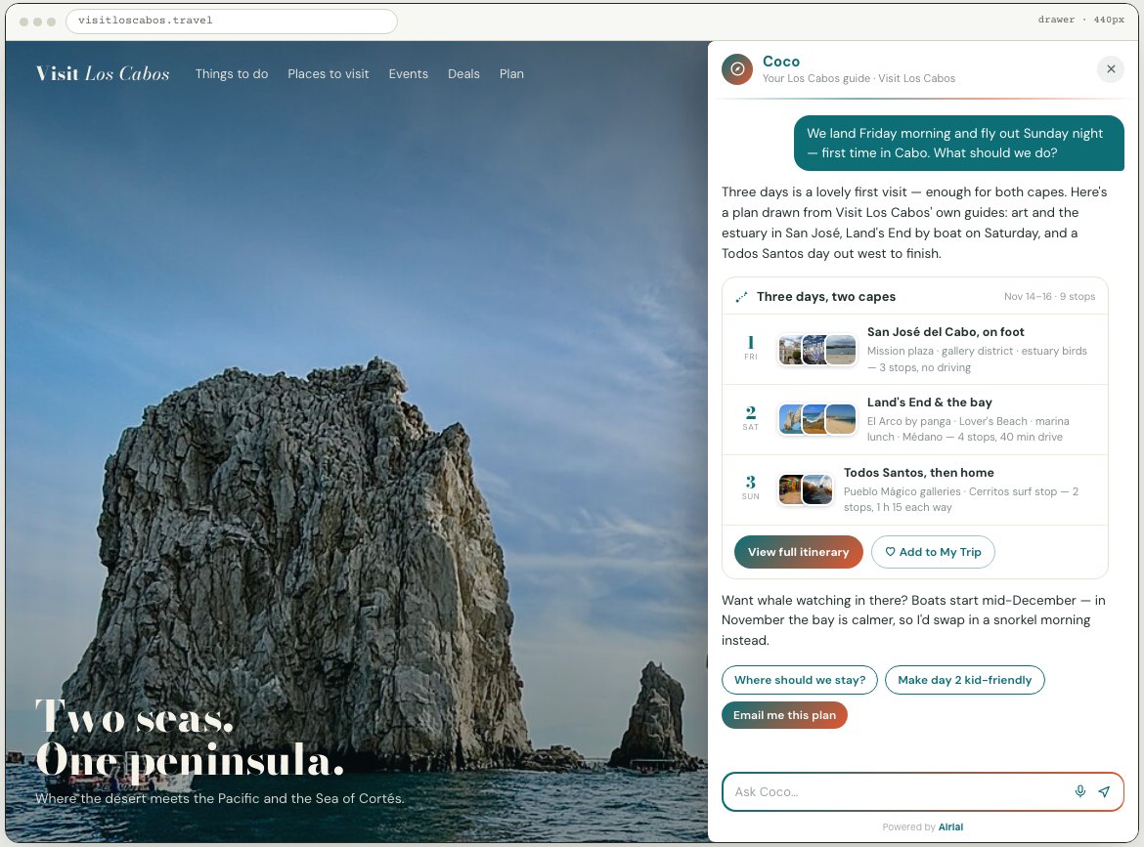Screen dimensions: 1144x847
Task: Open day 2 Land's End photo thumbnails
Action: (817, 419)
